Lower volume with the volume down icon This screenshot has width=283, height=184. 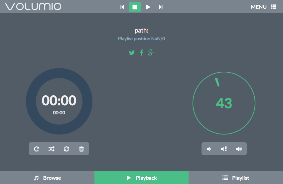pyautogui.click(x=209, y=149)
